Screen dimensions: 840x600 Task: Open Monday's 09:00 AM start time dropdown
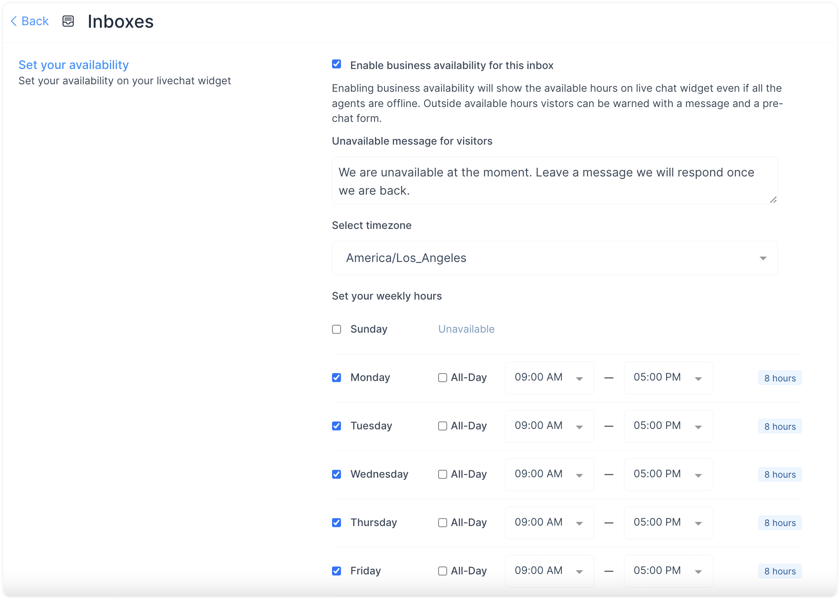[x=549, y=378]
